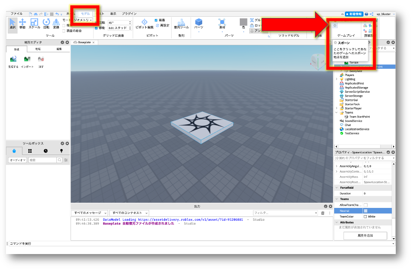Open the toolbox creations lightbulb tab
Viewport: 412px width, 269px height.
(x=61, y=151)
